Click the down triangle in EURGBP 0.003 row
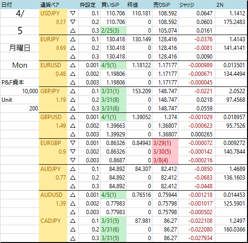Screen dimensions: 248x243 click(73, 160)
